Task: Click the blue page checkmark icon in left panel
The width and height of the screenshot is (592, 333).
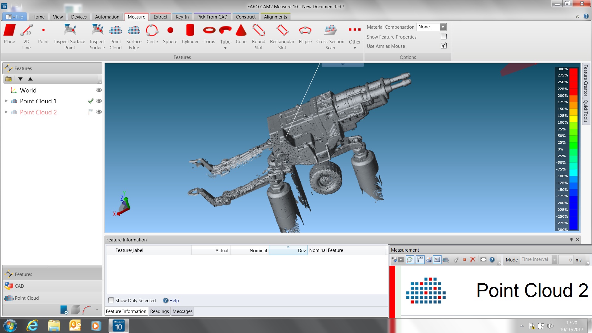Action: tap(64, 310)
